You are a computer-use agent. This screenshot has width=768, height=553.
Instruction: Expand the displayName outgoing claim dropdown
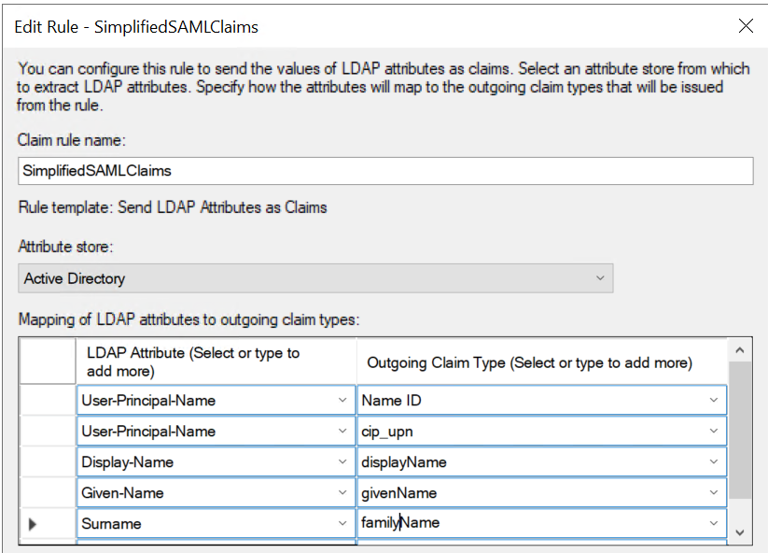(714, 462)
